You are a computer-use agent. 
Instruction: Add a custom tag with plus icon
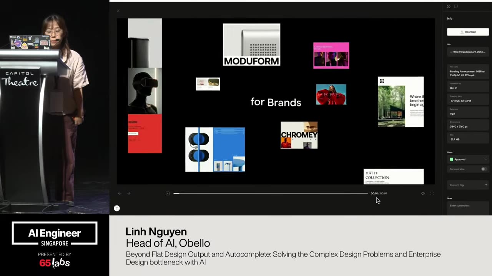[x=486, y=185]
